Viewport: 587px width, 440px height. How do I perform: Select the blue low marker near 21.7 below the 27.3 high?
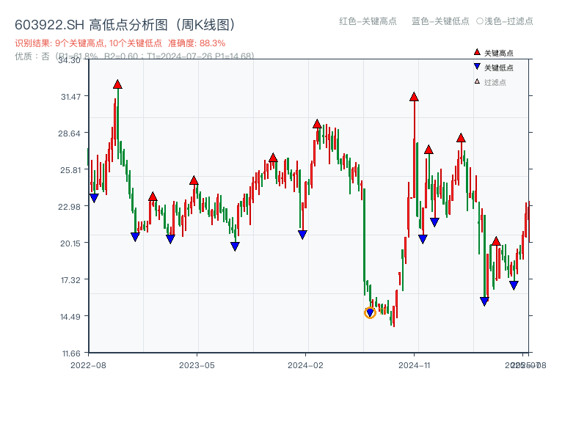point(434,222)
